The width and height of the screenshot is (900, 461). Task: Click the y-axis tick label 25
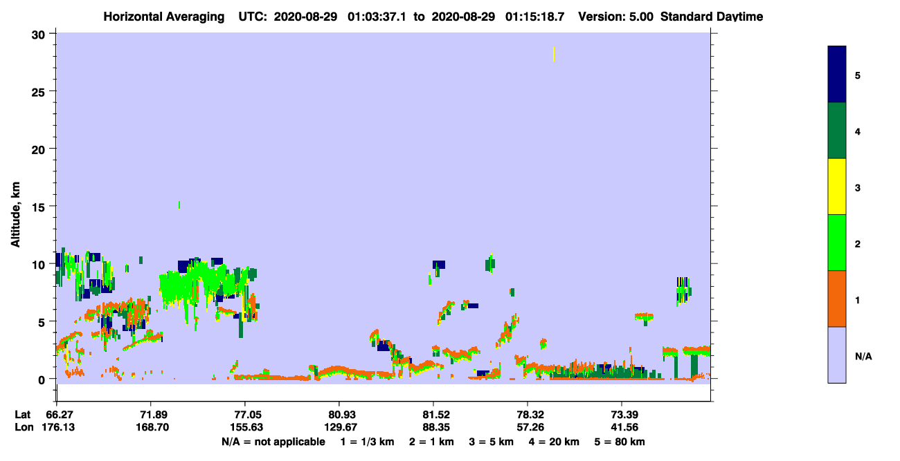[x=39, y=92]
